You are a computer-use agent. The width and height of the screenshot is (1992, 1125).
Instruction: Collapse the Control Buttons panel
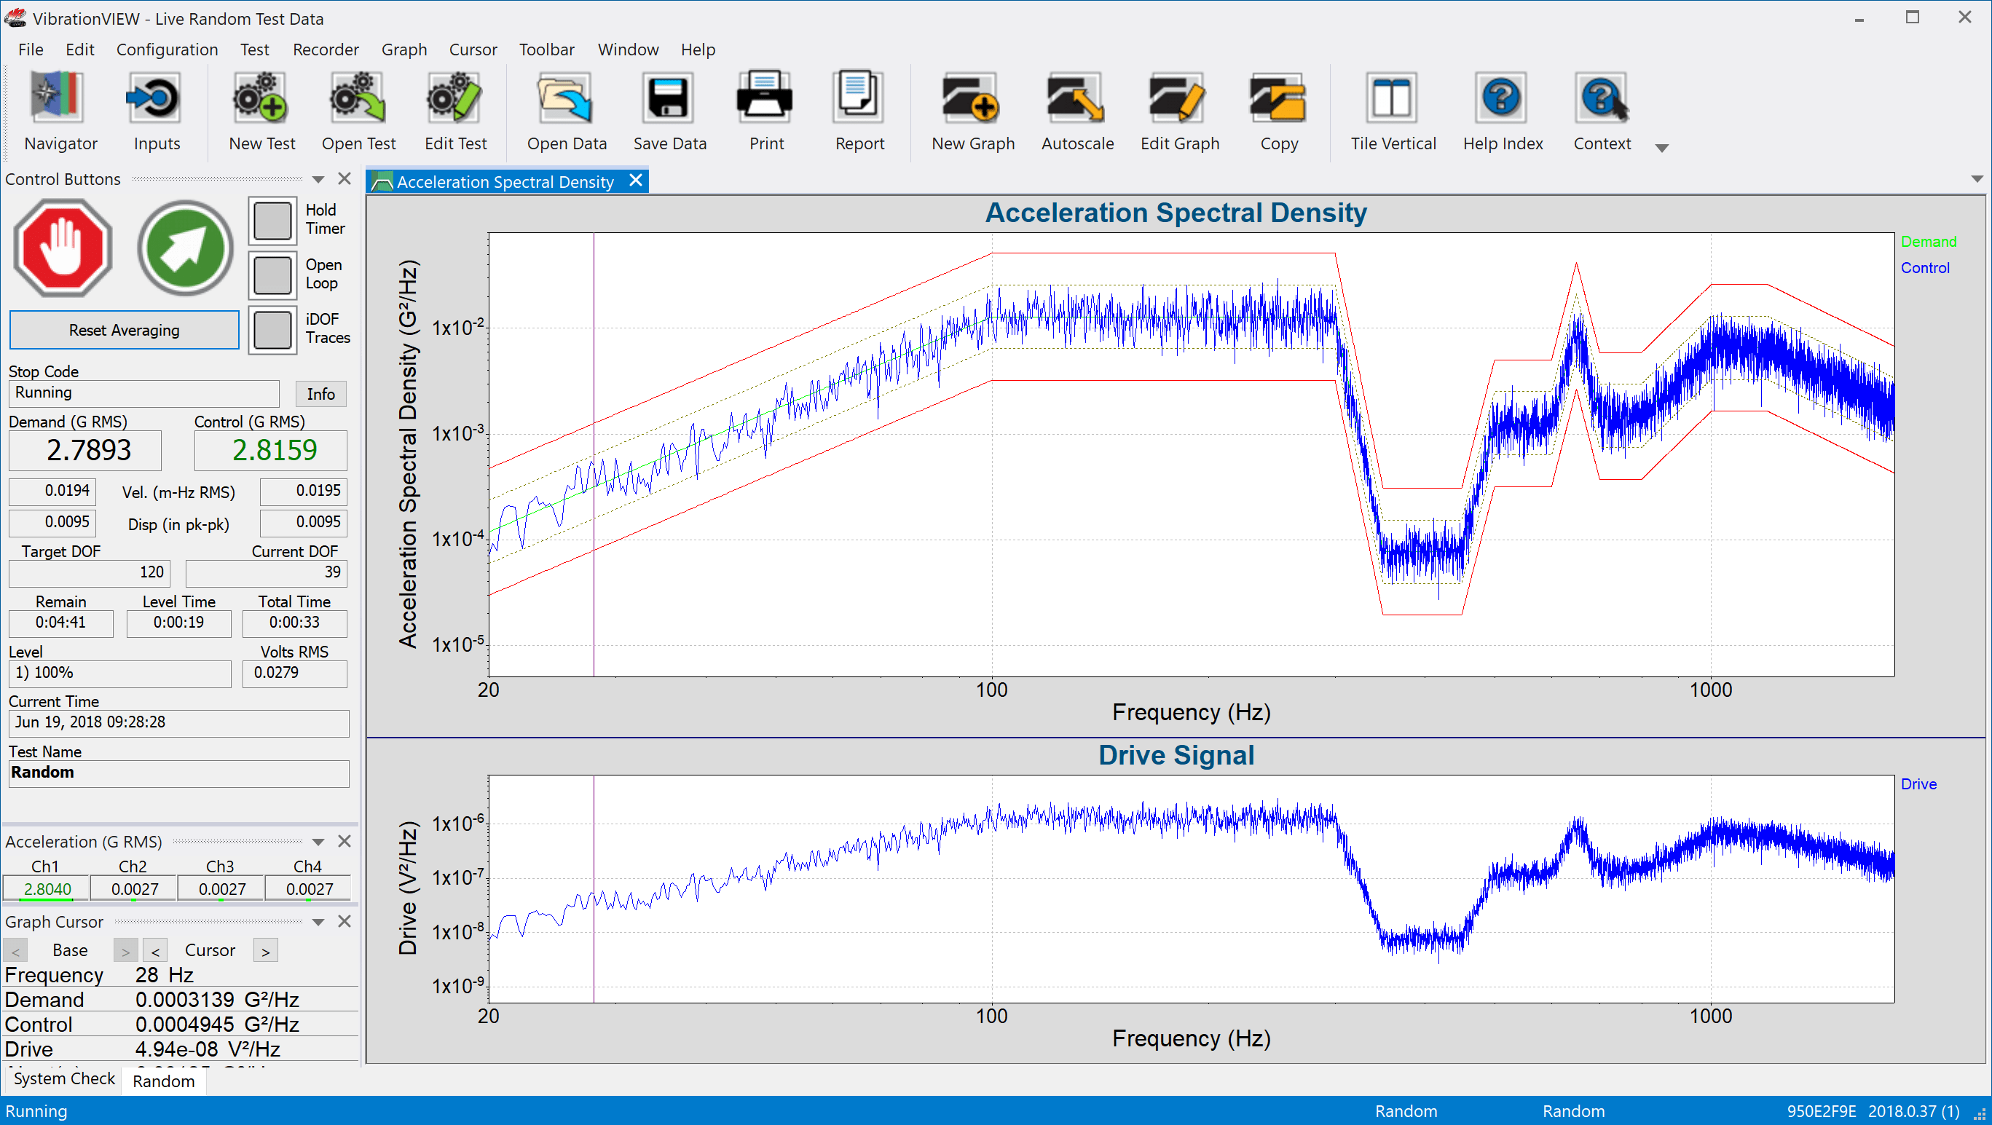coord(318,178)
